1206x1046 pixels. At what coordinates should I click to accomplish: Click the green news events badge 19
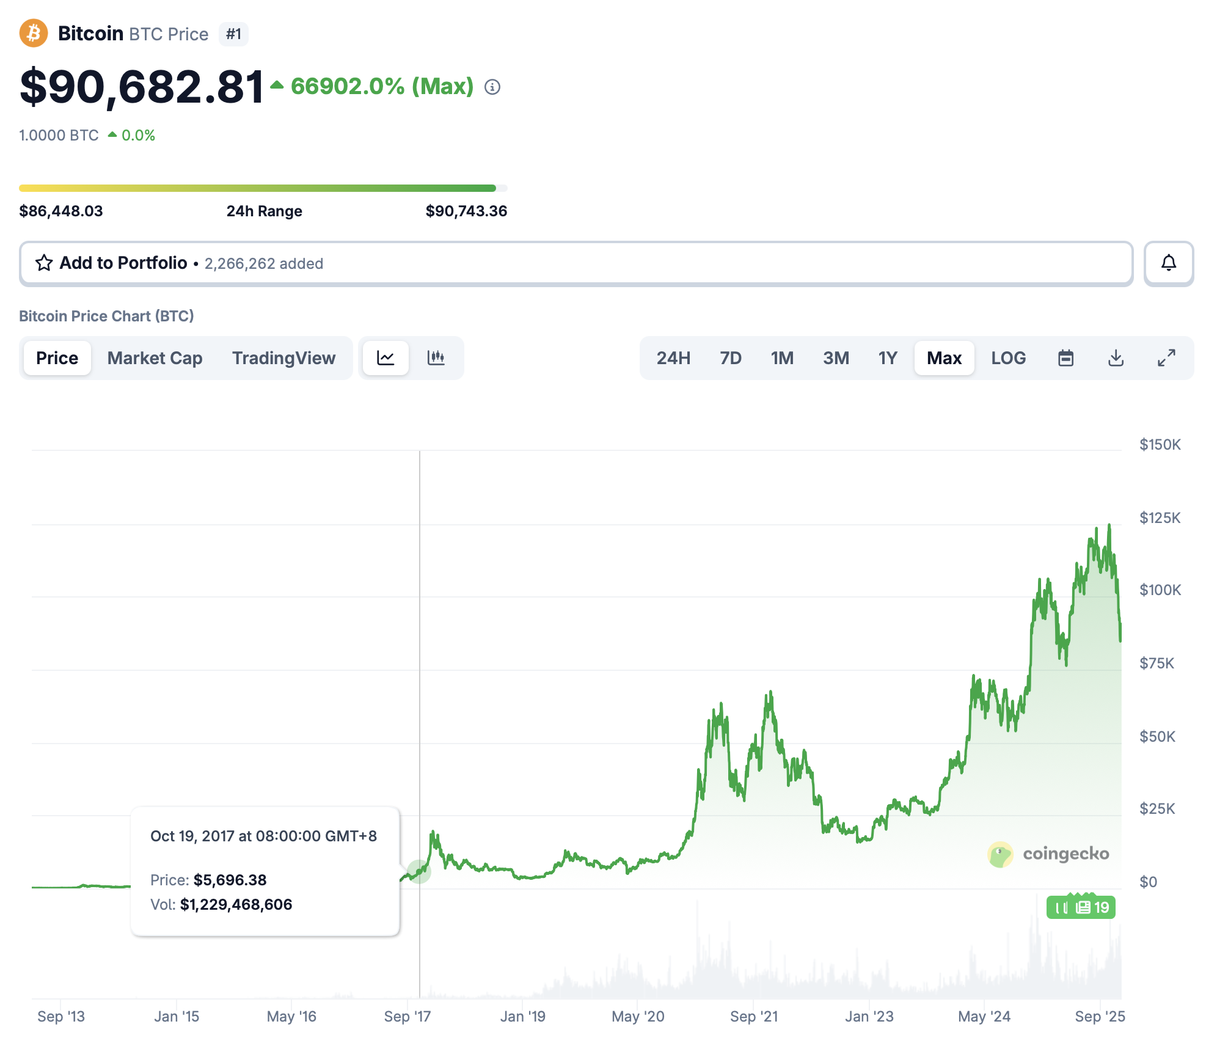pos(1081,907)
